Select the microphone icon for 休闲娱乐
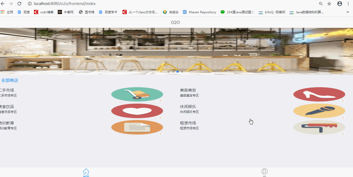The height and width of the screenshot is (177, 353). [x=319, y=111]
